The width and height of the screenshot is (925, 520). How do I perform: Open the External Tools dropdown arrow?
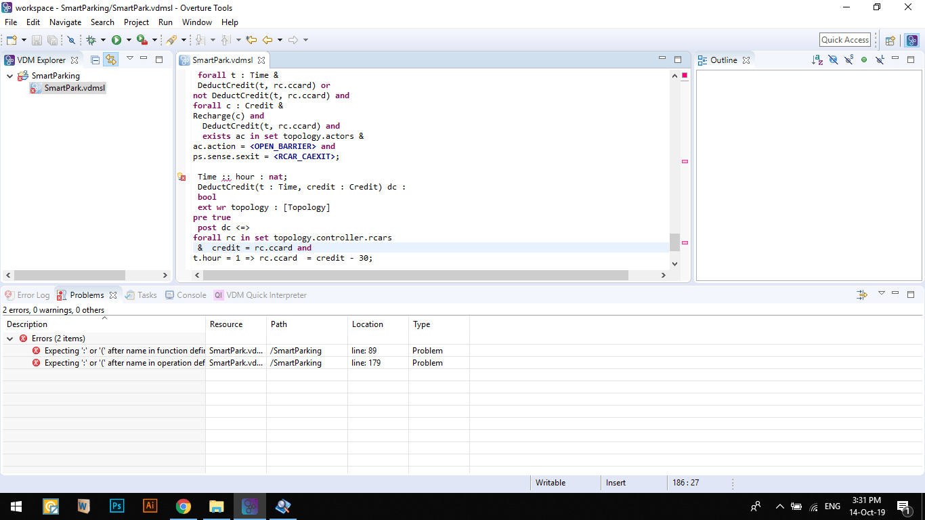[x=154, y=40]
